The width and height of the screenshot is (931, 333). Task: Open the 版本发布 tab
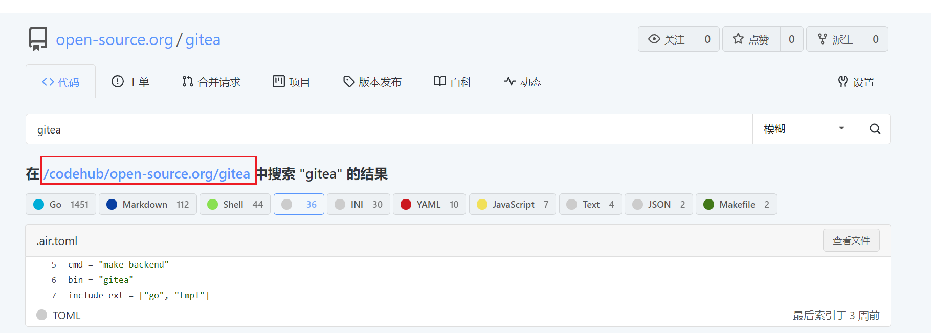(372, 82)
